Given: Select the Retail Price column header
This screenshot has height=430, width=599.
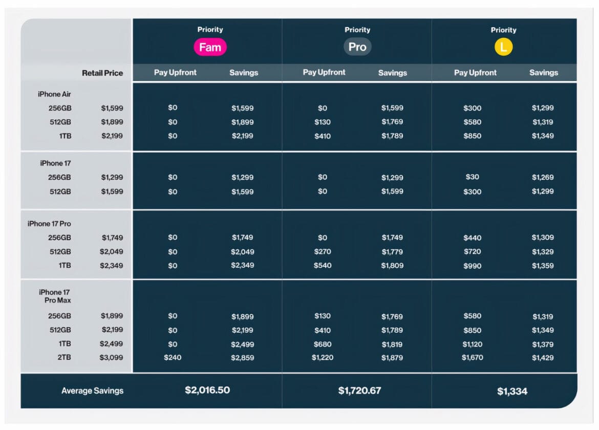Looking at the screenshot, I should (102, 73).
